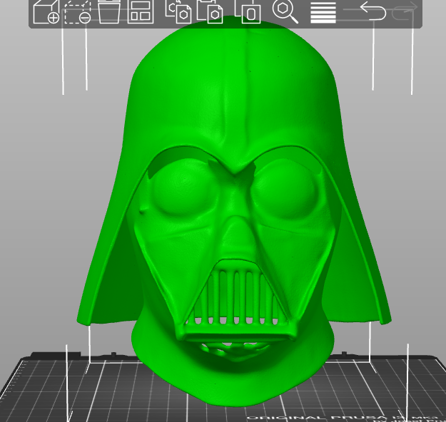Toggle variable layer height stacked-lines icon
The width and height of the screenshot is (446, 422).
tap(323, 12)
